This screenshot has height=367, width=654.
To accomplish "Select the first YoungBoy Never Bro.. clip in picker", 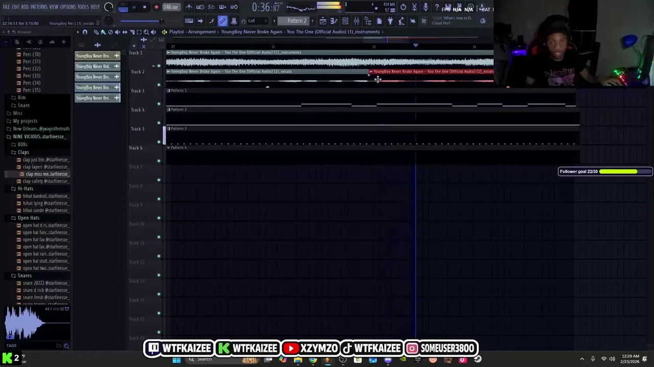I will [x=97, y=56].
